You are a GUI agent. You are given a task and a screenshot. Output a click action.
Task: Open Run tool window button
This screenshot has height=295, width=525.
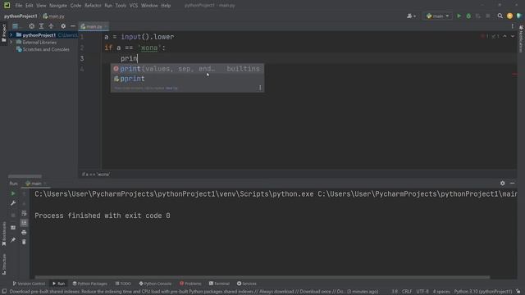pos(58,284)
